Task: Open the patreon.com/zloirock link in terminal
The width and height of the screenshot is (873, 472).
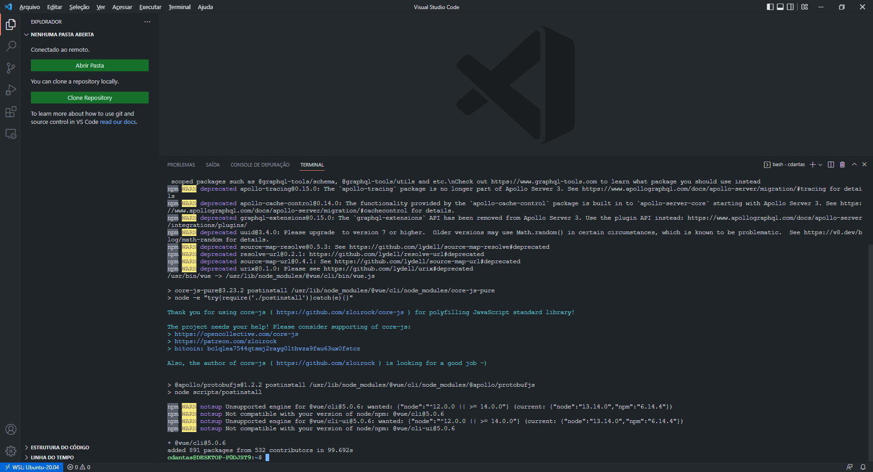Action: click(x=225, y=341)
